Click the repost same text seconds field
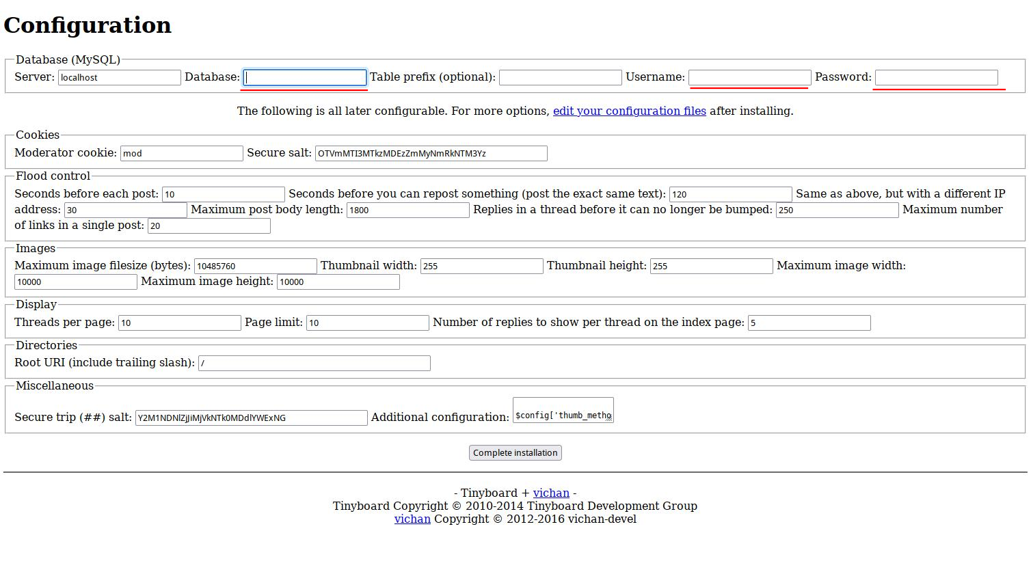1031x572 pixels. coord(731,194)
